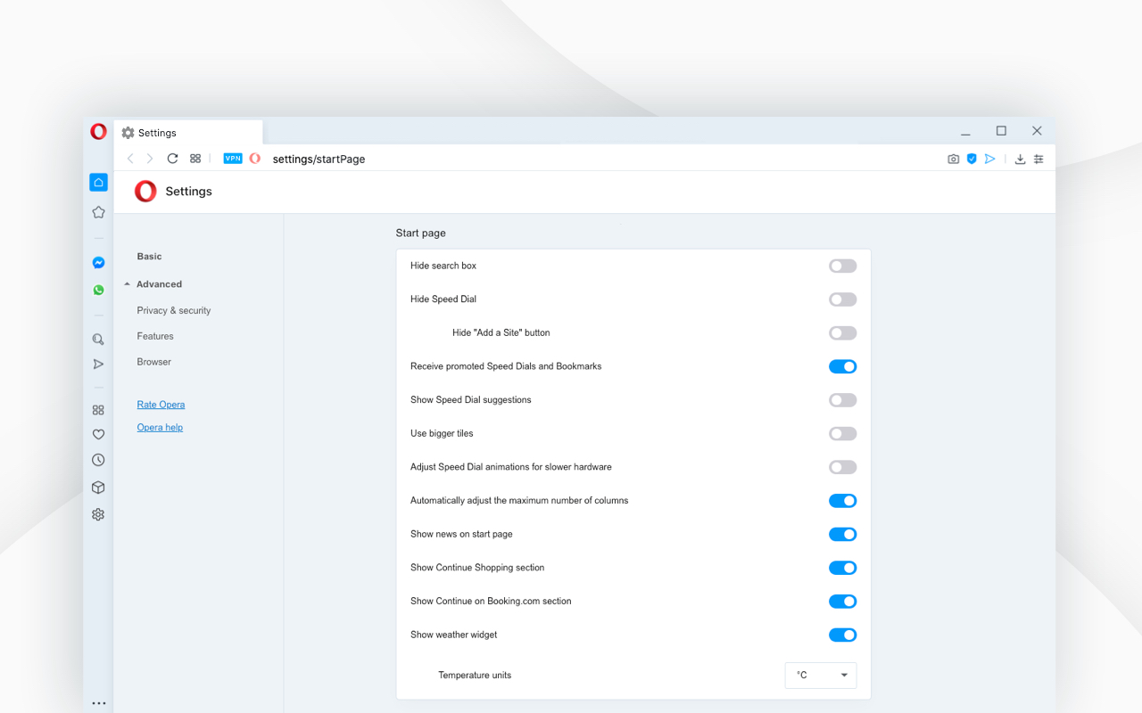Select Privacy & security in settings menu

click(173, 310)
